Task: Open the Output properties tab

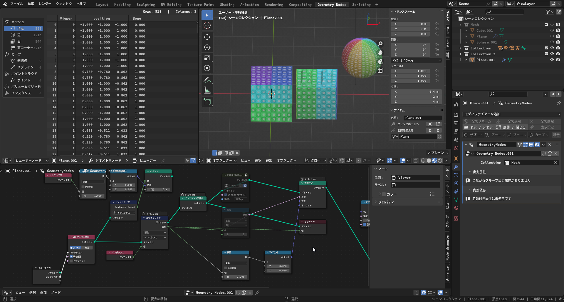Action: point(456,123)
